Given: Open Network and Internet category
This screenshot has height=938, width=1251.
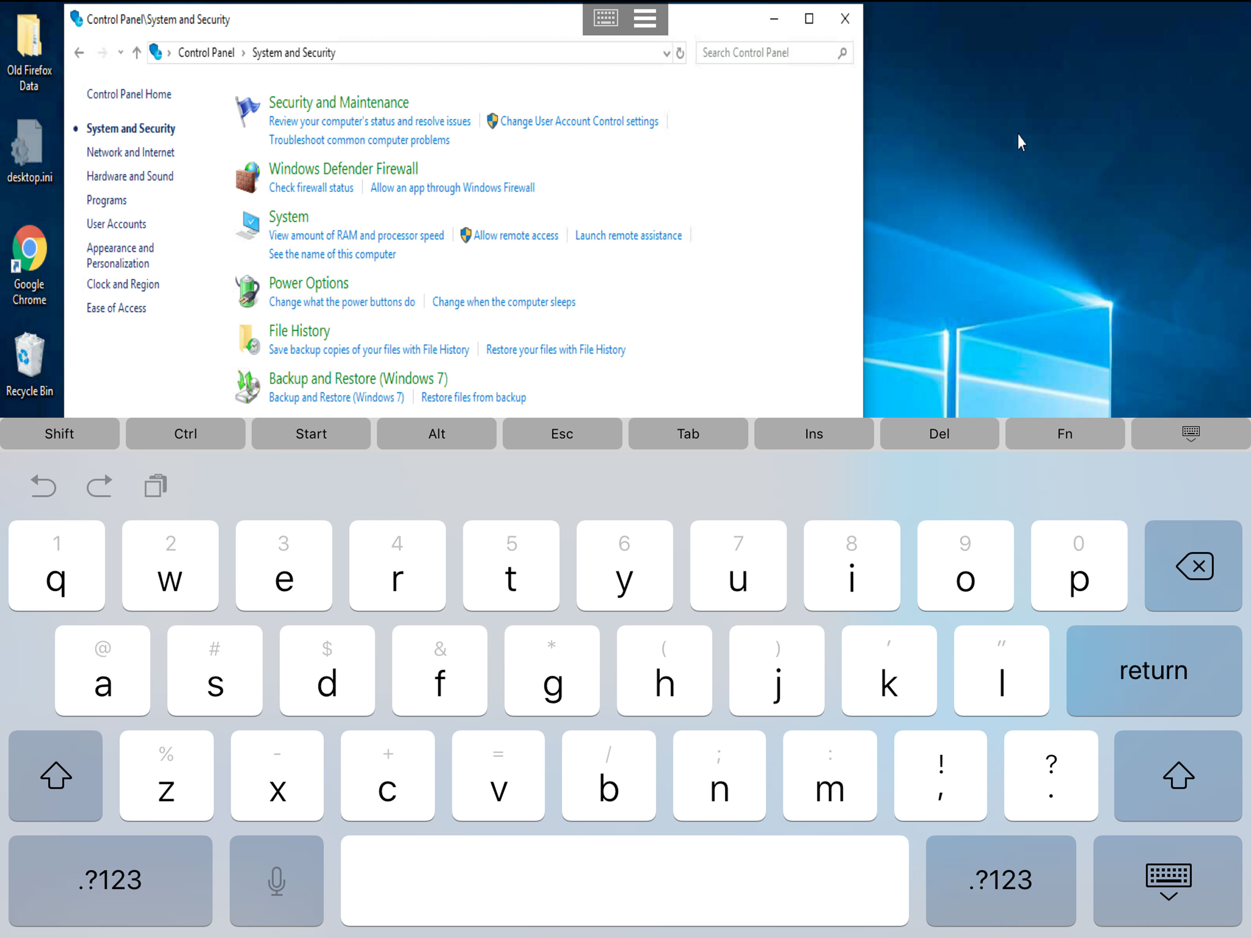Looking at the screenshot, I should click(131, 152).
